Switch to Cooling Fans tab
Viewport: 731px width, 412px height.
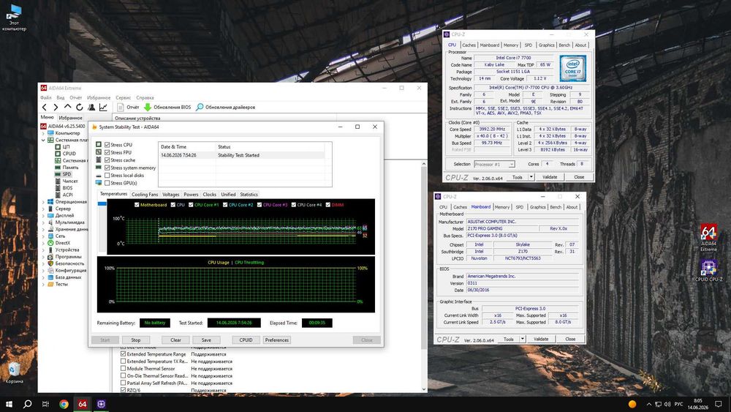[145, 195]
